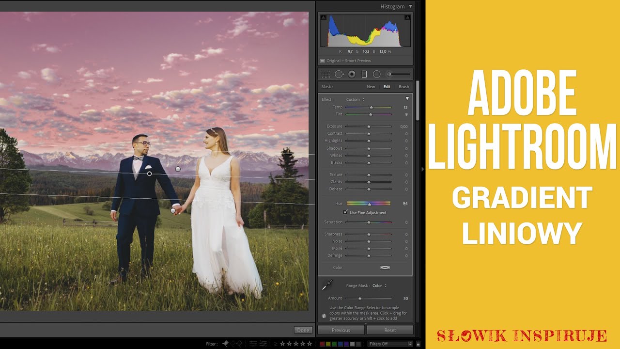Click the Previous button

pyautogui.click(x=341, y=330)
